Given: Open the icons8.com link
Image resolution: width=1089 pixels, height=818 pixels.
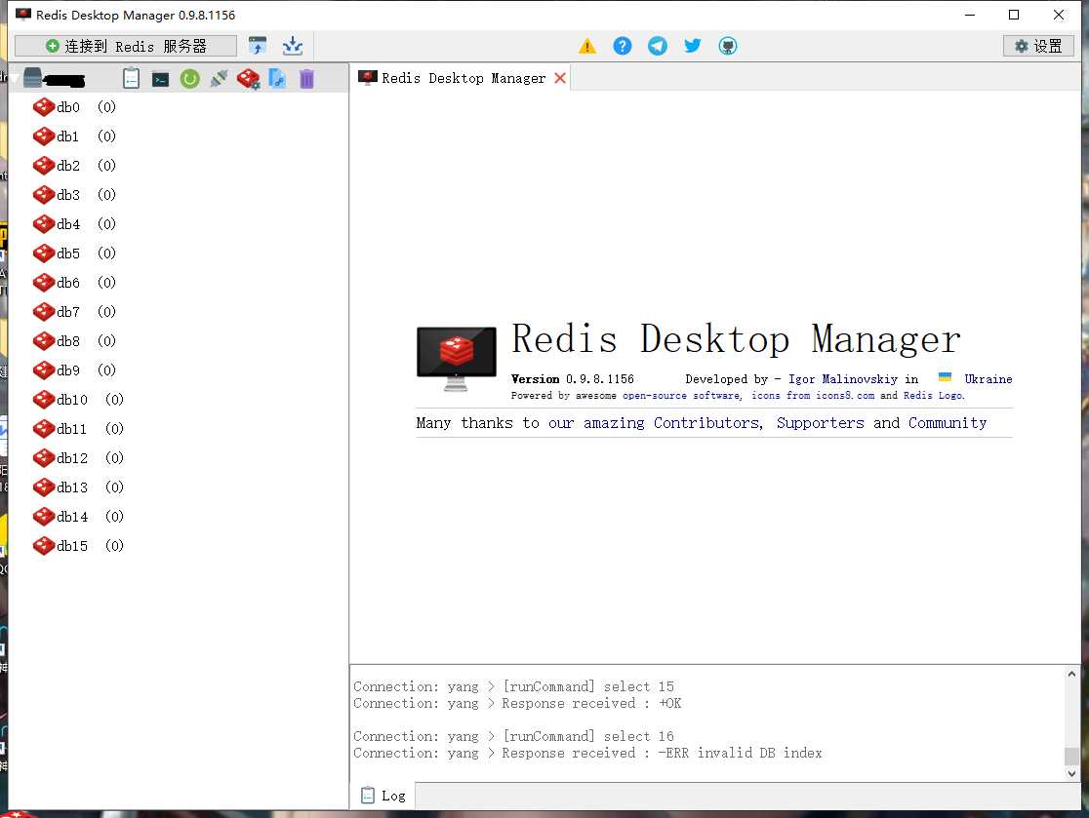Looking at the screenshot, I should coord(844,396).
